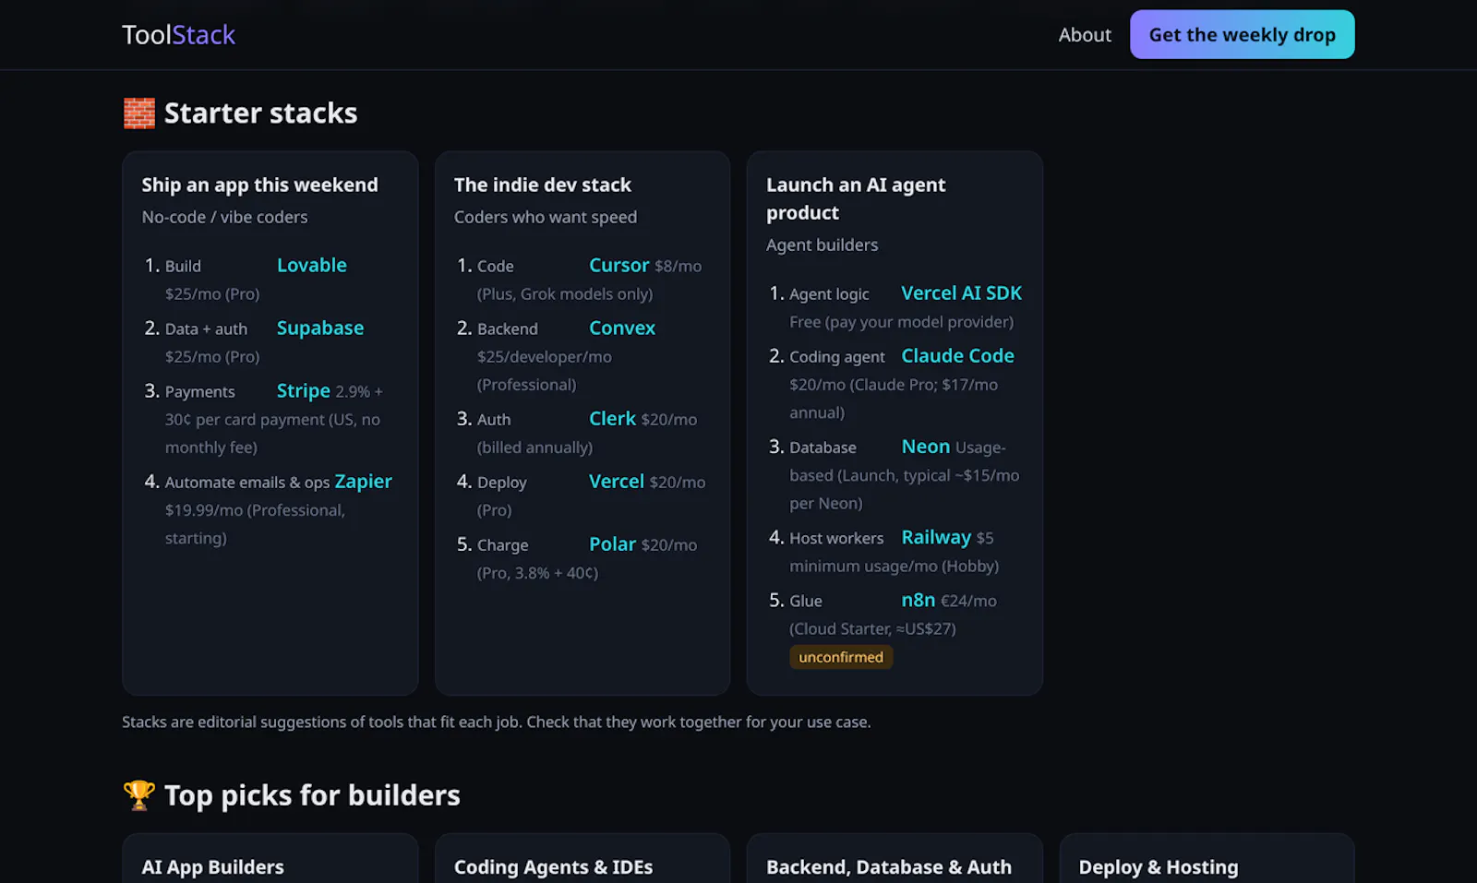Click the Data + auth step label

click(x=206, y=329)
